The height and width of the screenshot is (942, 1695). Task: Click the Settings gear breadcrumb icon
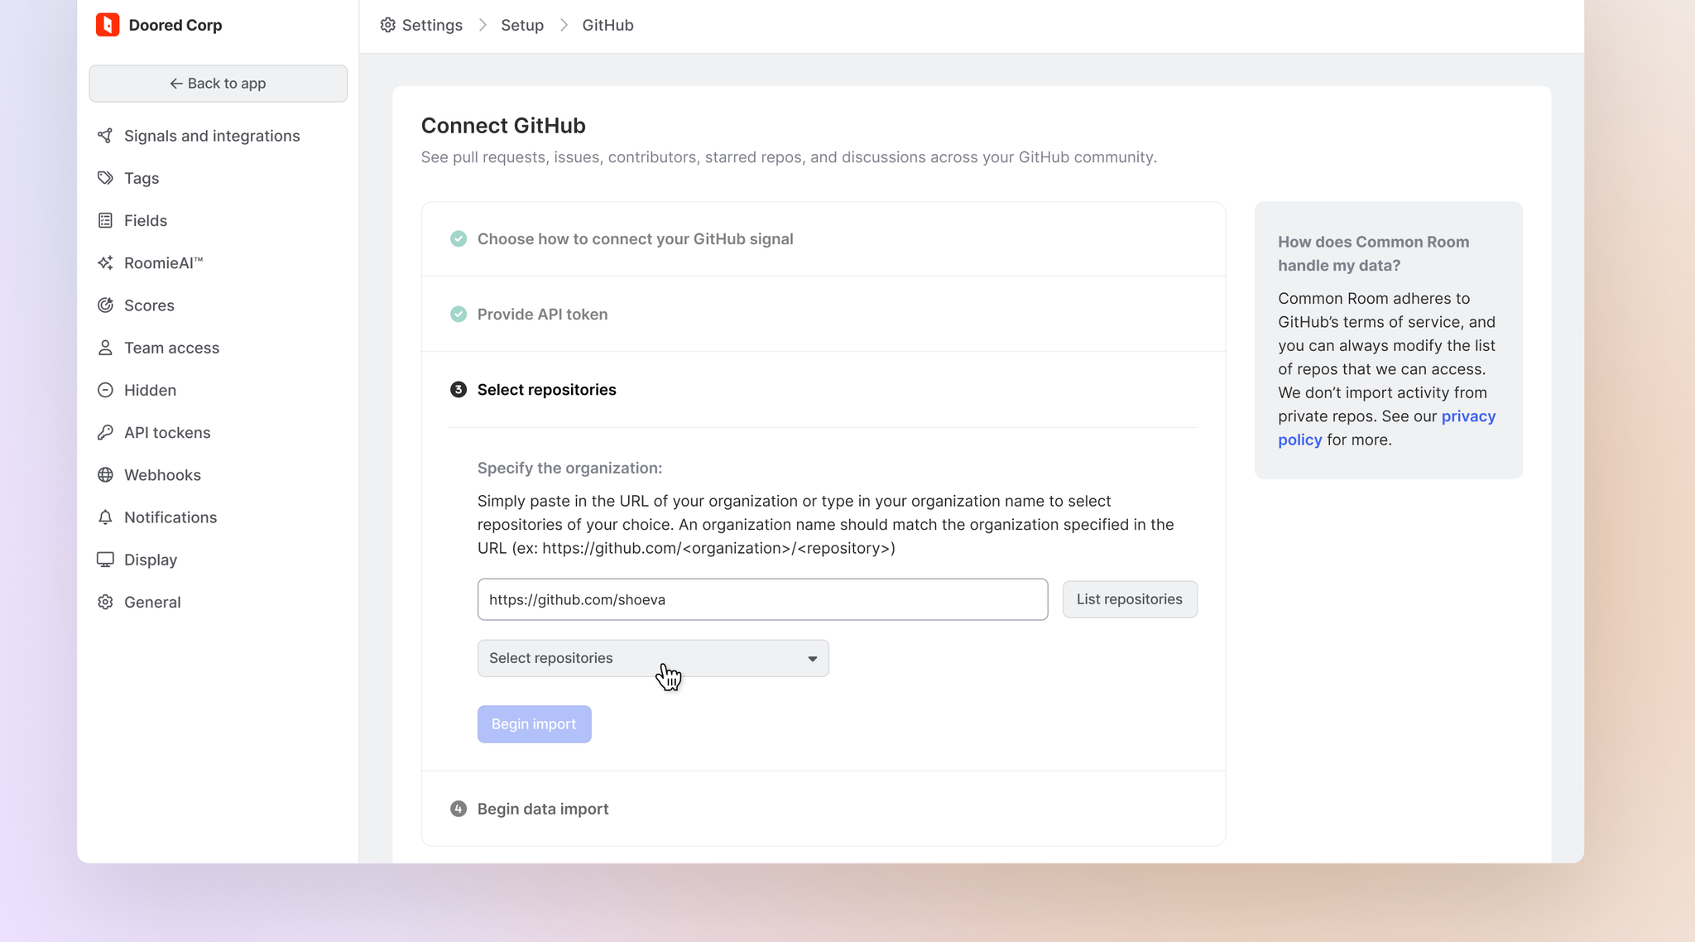click(x=387, y=25)
